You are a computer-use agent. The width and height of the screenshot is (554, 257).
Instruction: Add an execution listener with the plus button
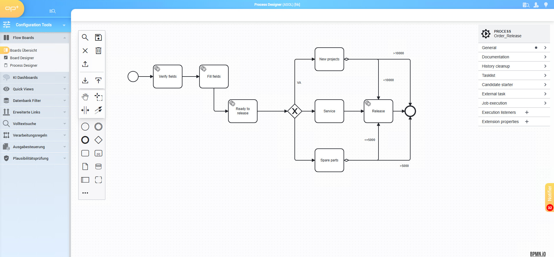[x=527, y=112]
